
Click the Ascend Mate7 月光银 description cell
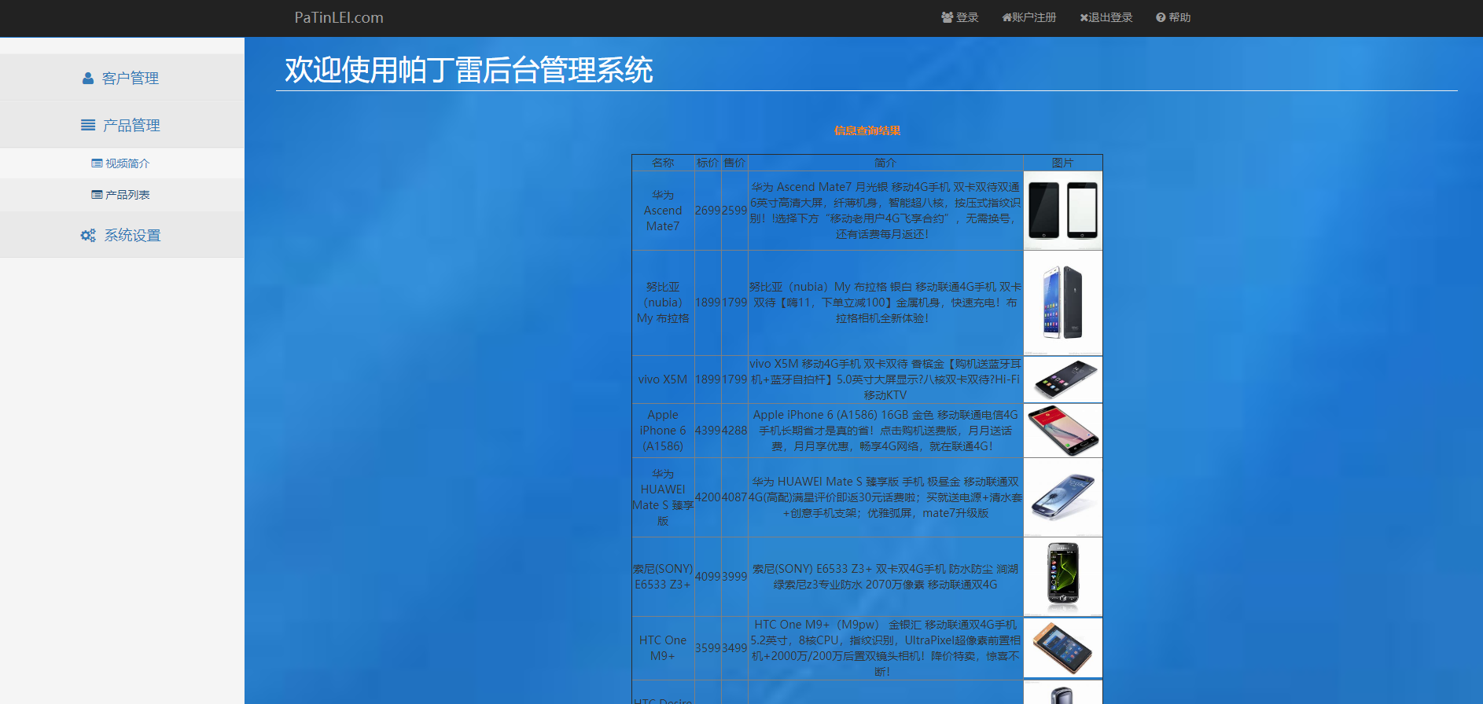(885, 211)
